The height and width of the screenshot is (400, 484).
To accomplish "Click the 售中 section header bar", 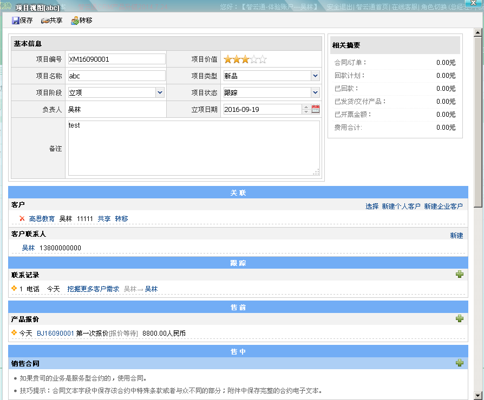I will point(238,351).
